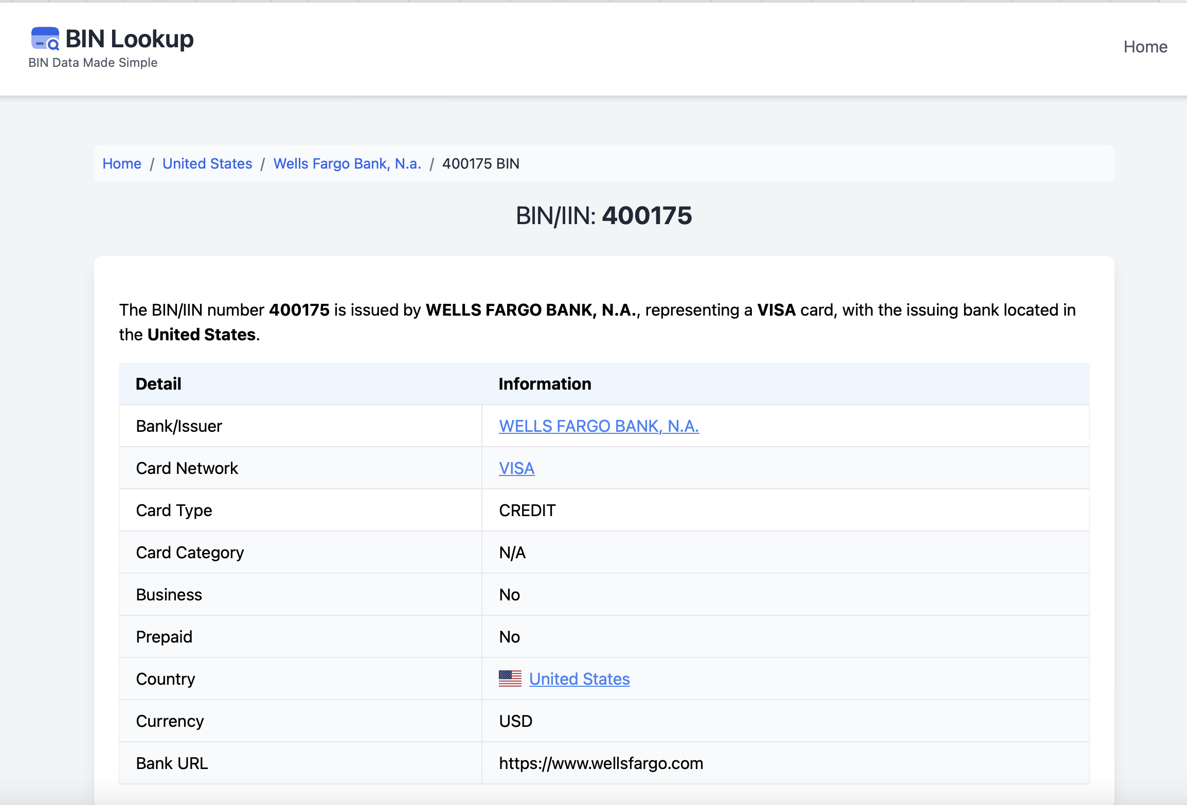
Task: Click the Country row label
Action: (x=166, y=679)
